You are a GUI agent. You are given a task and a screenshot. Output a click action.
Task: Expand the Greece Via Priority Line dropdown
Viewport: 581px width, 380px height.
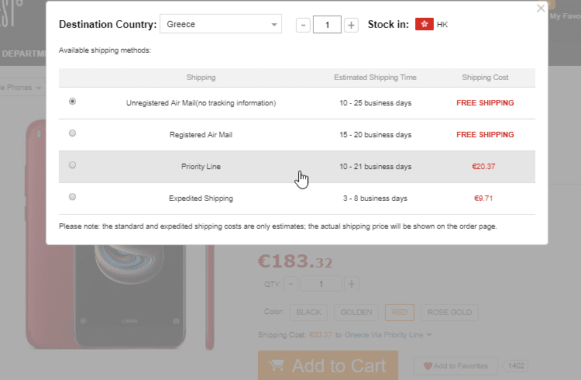(428, 335)
